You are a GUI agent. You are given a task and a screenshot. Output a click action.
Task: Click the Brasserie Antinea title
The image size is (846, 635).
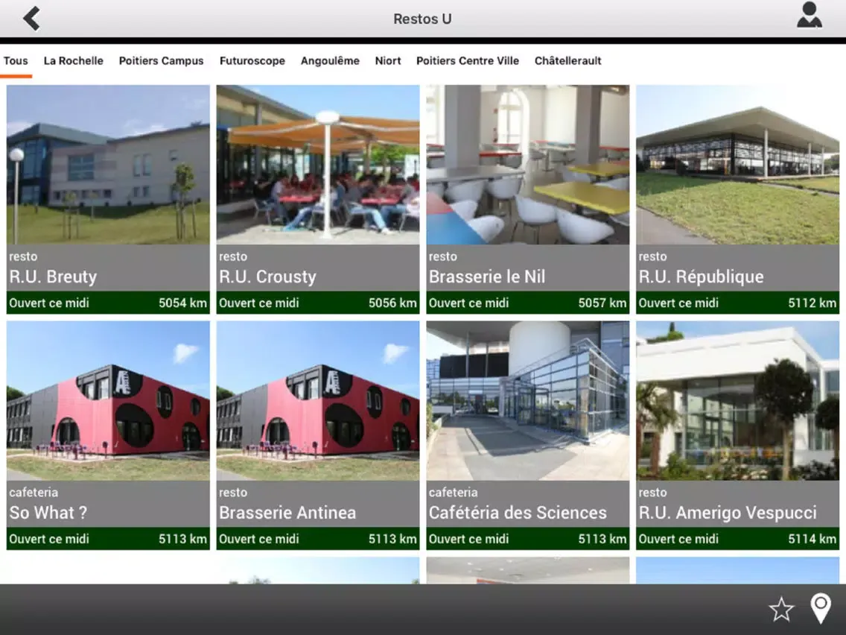(287, 513)
